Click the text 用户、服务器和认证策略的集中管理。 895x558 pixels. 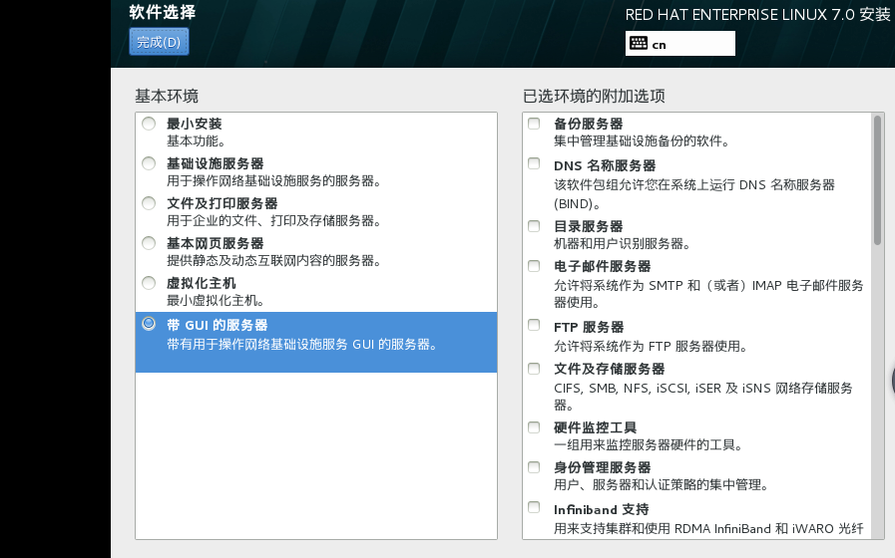[x=662, y=484]
